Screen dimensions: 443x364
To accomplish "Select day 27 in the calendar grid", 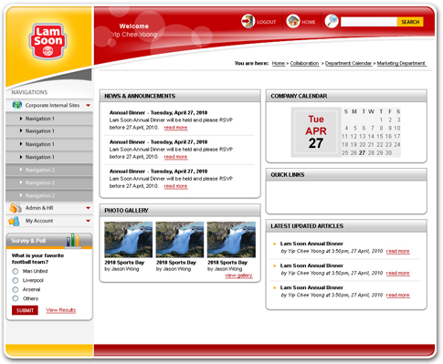I will (x=362, y=152).
